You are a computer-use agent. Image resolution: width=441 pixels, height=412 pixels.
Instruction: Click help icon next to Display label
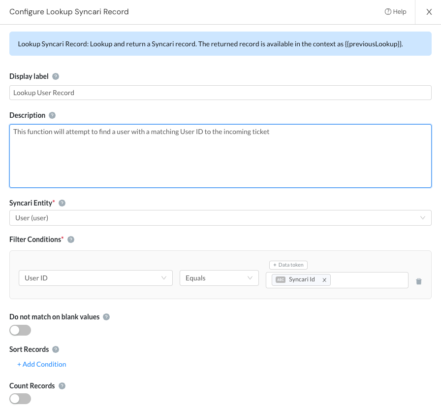pyautogui.click(x=56, y=76)
